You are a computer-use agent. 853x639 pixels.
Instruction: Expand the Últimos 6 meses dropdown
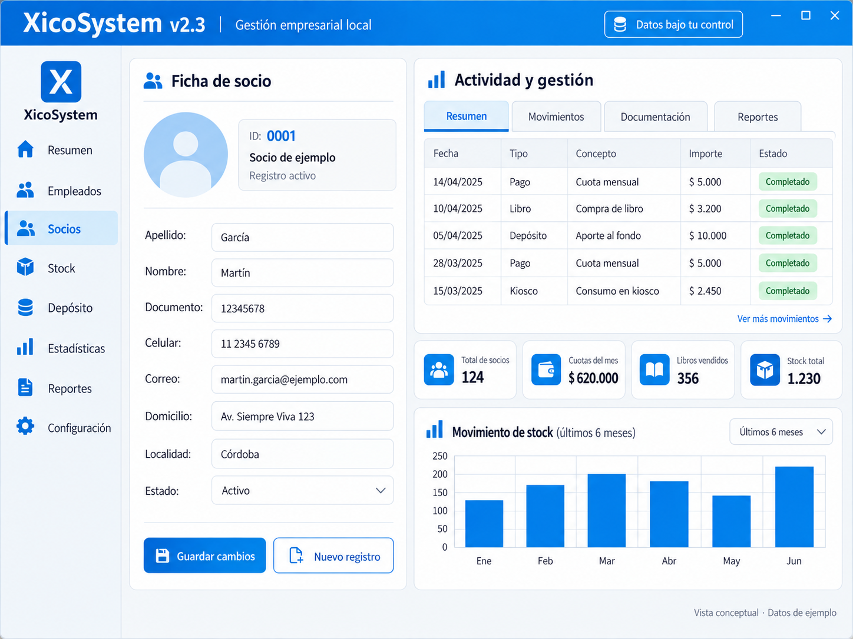pos(781,432)
